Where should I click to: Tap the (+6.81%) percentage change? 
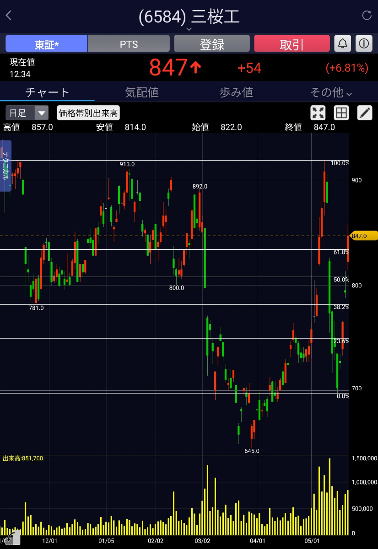(x=347, y=68)
